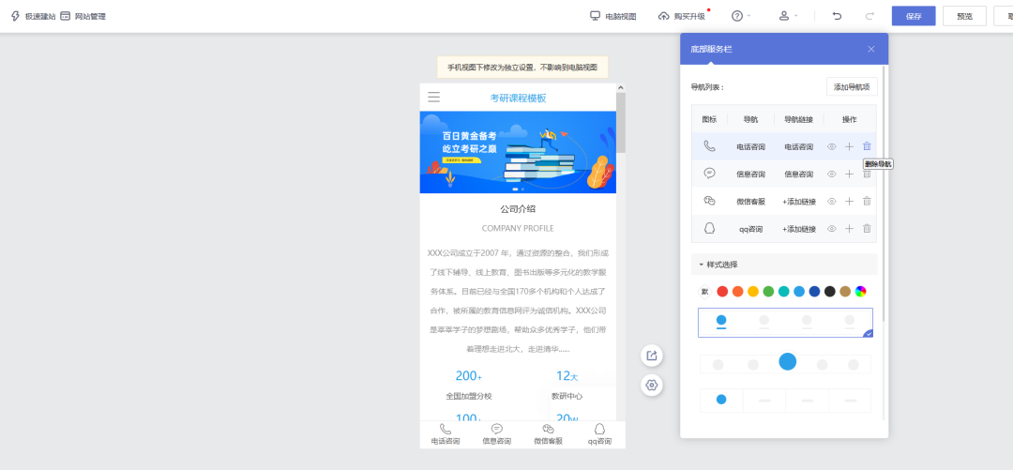
Task: Add item via plus in qq咨询 row
Action: point(849,228)
